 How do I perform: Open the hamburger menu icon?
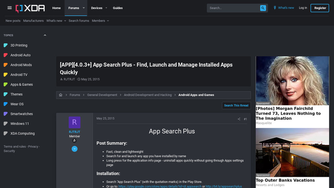[10, 8]
